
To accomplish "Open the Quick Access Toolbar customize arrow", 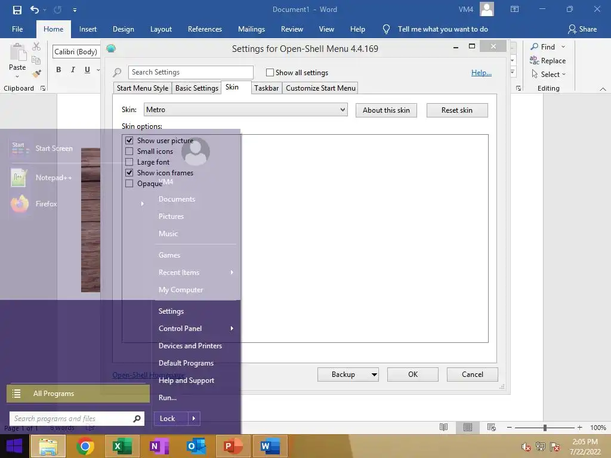I will pos(75,10).
